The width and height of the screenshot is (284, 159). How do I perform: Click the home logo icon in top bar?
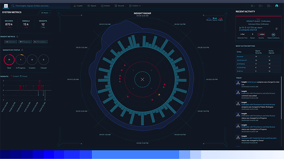(x=6, y=6)
